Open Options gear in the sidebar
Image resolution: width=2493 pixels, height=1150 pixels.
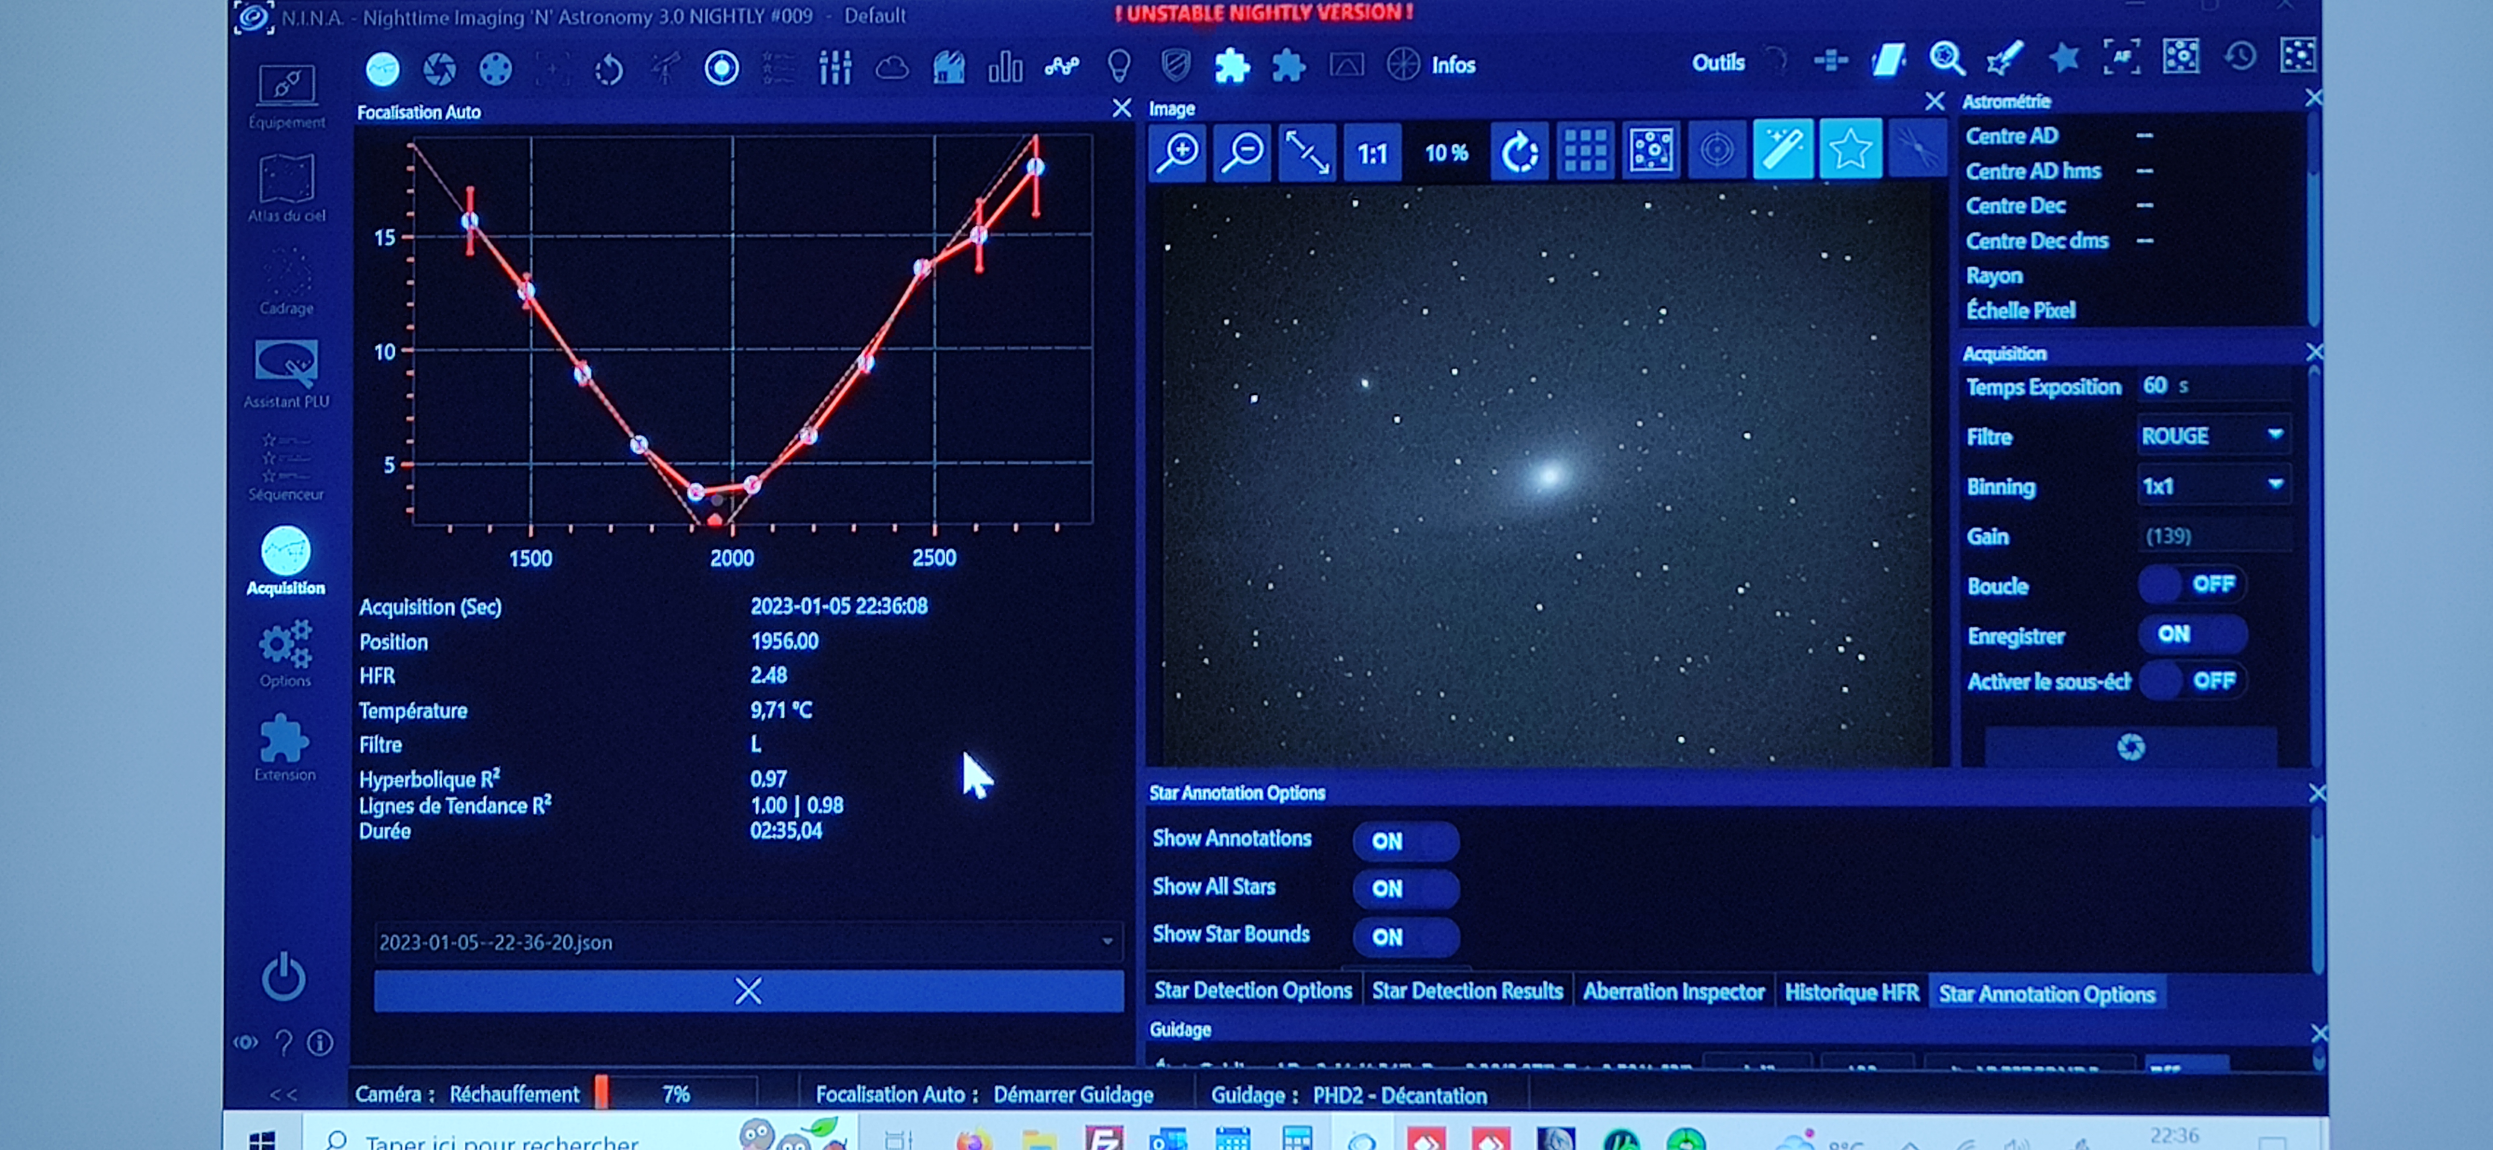286,653
